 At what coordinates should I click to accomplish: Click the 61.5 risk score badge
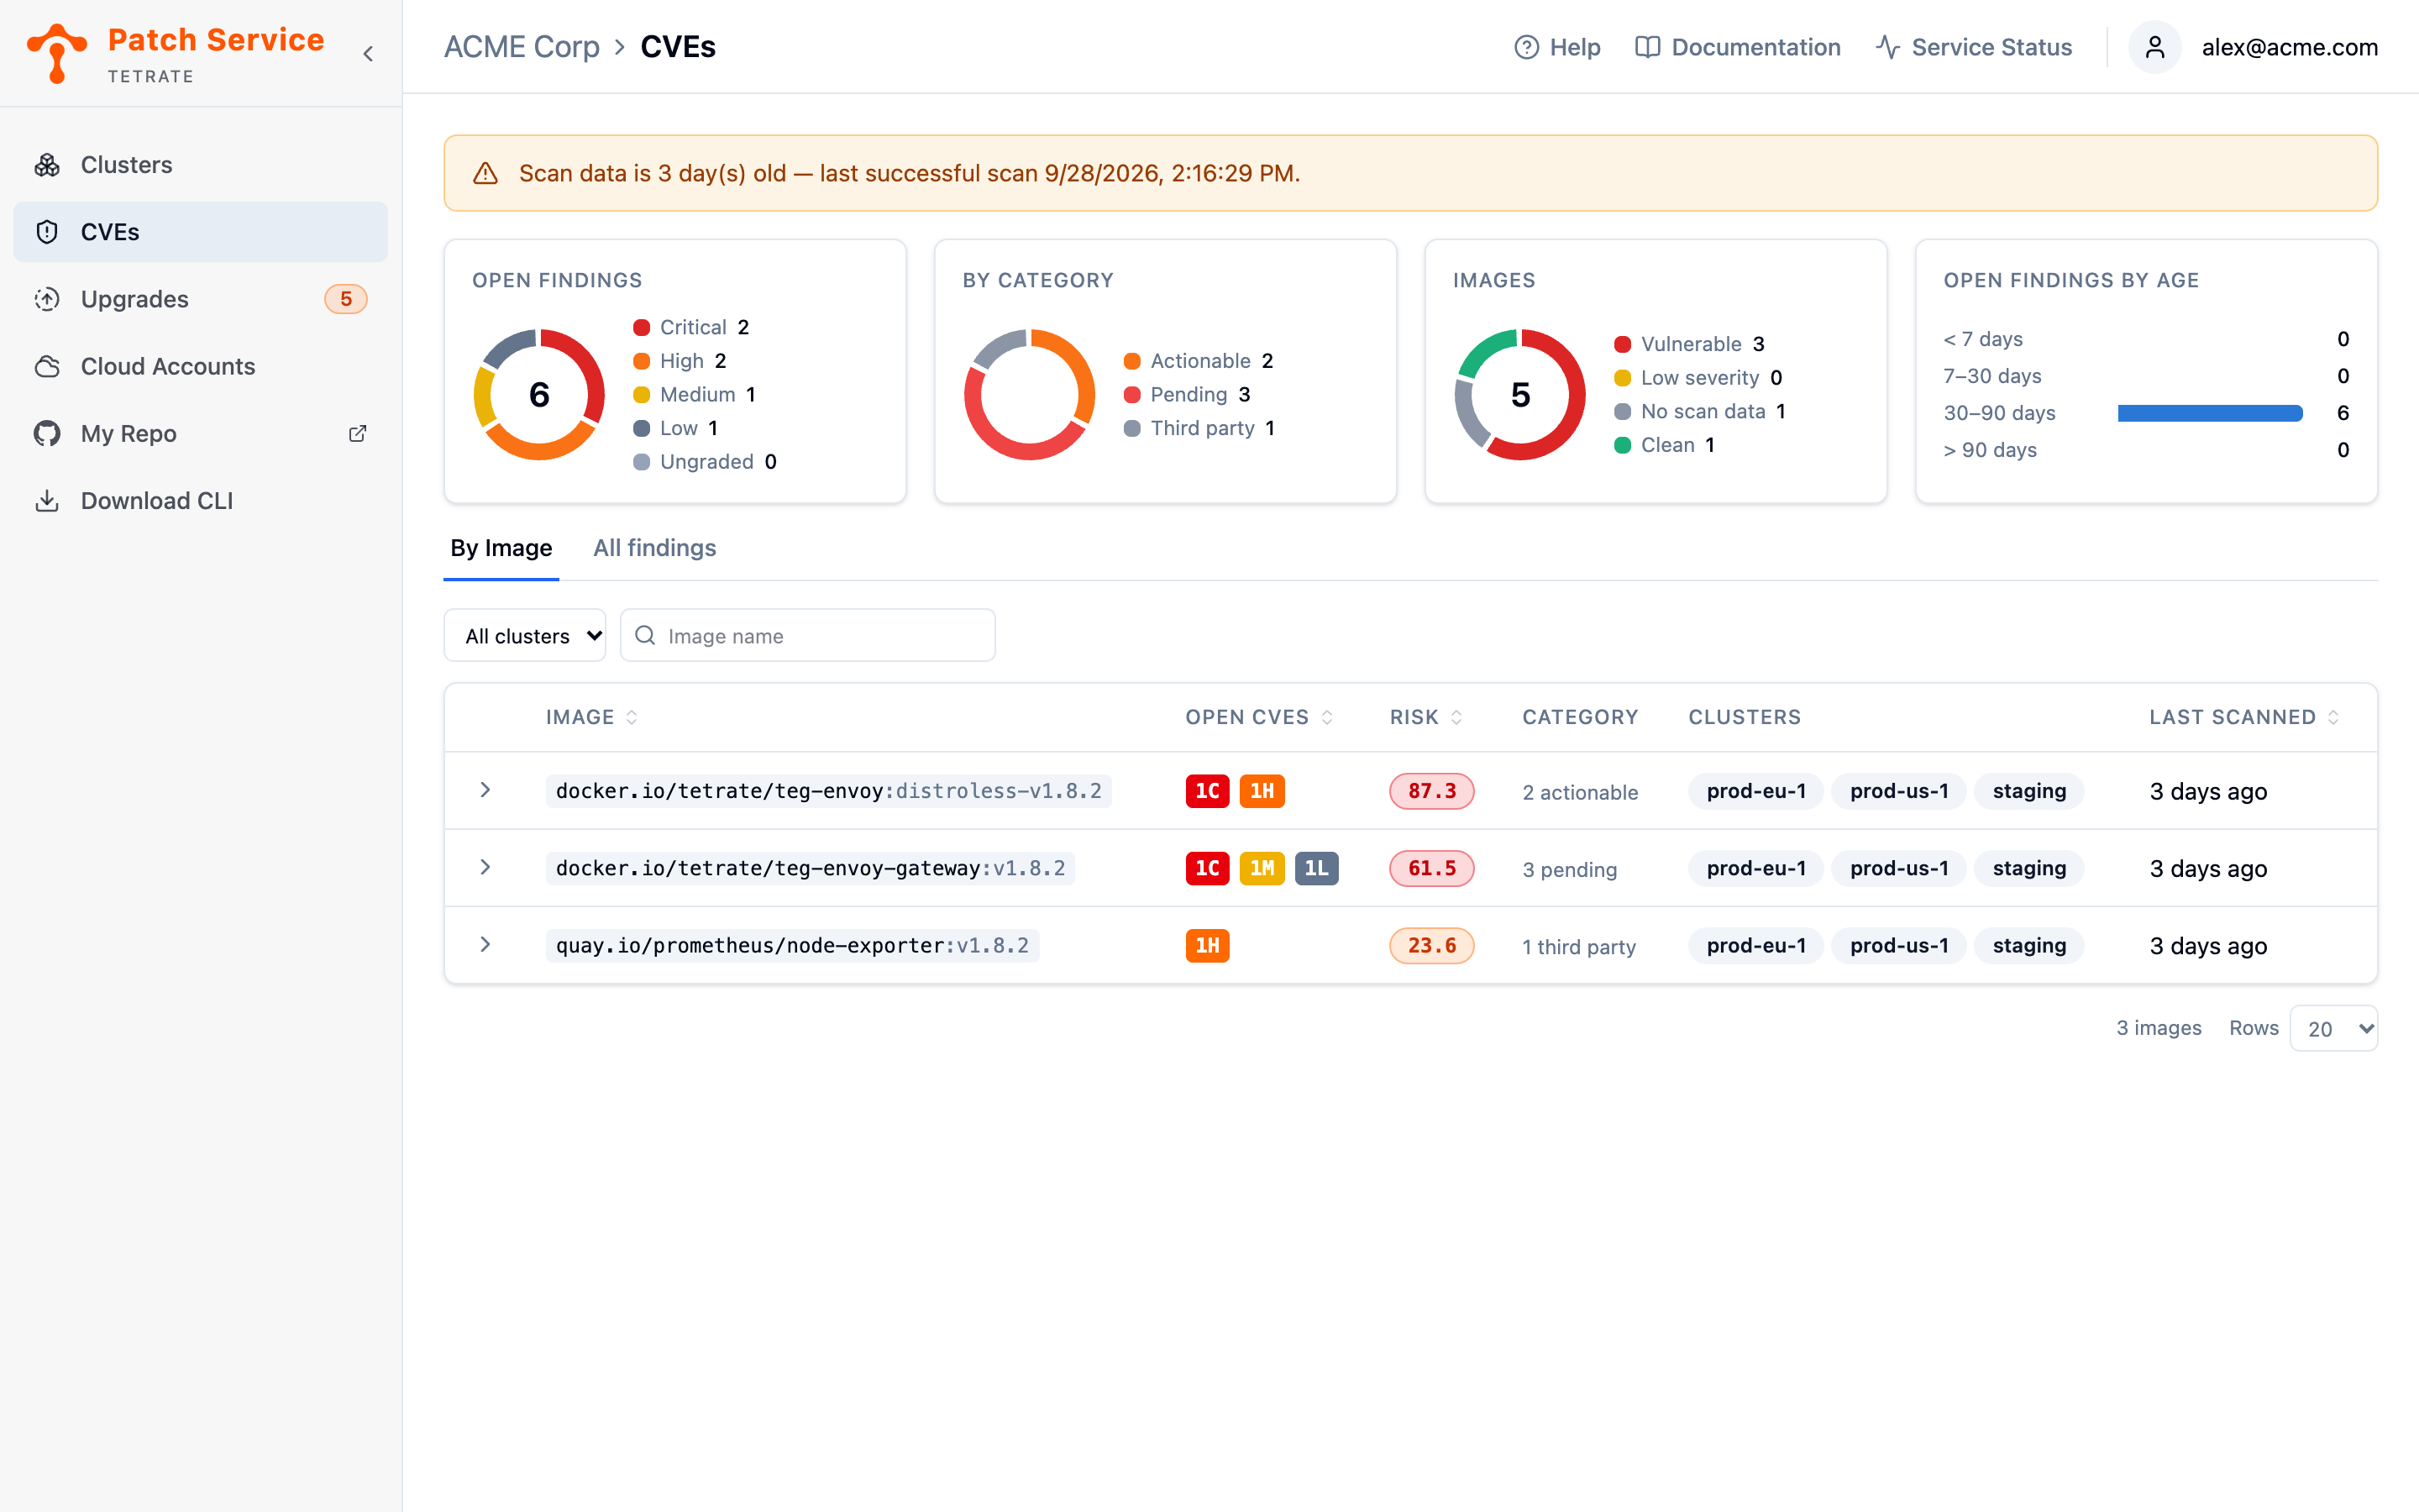click(1431, 868)
